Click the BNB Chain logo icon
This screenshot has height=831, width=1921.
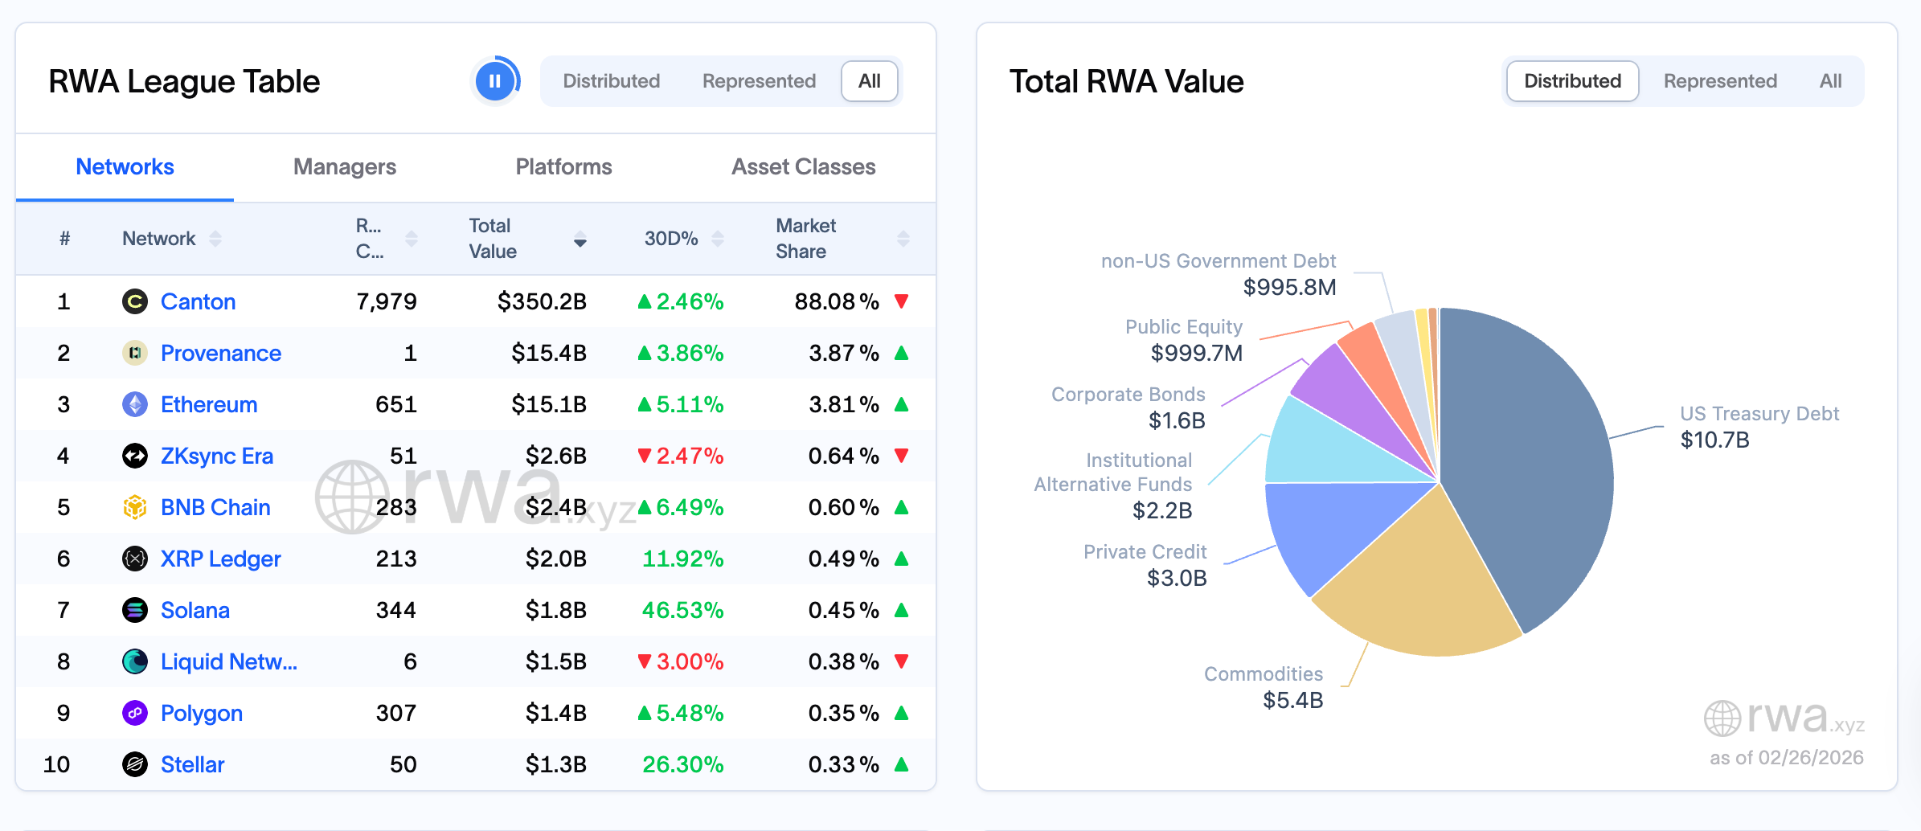(x=135, y=507)
